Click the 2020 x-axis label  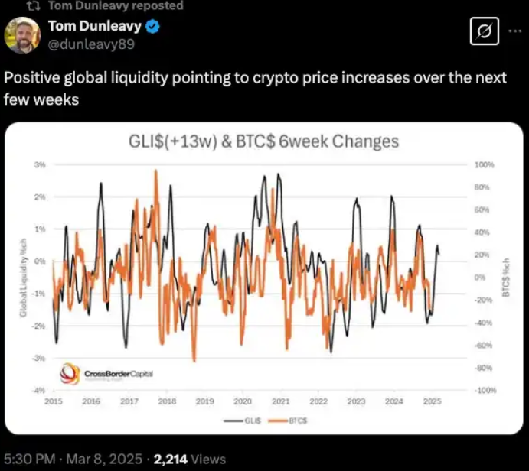(x=243, y=401)
